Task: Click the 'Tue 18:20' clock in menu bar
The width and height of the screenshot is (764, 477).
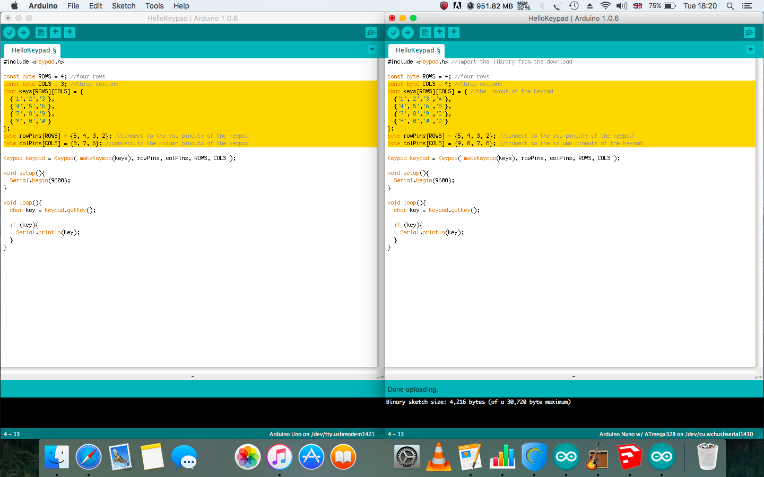Action: pyautogui.click(x=700, y=6)
